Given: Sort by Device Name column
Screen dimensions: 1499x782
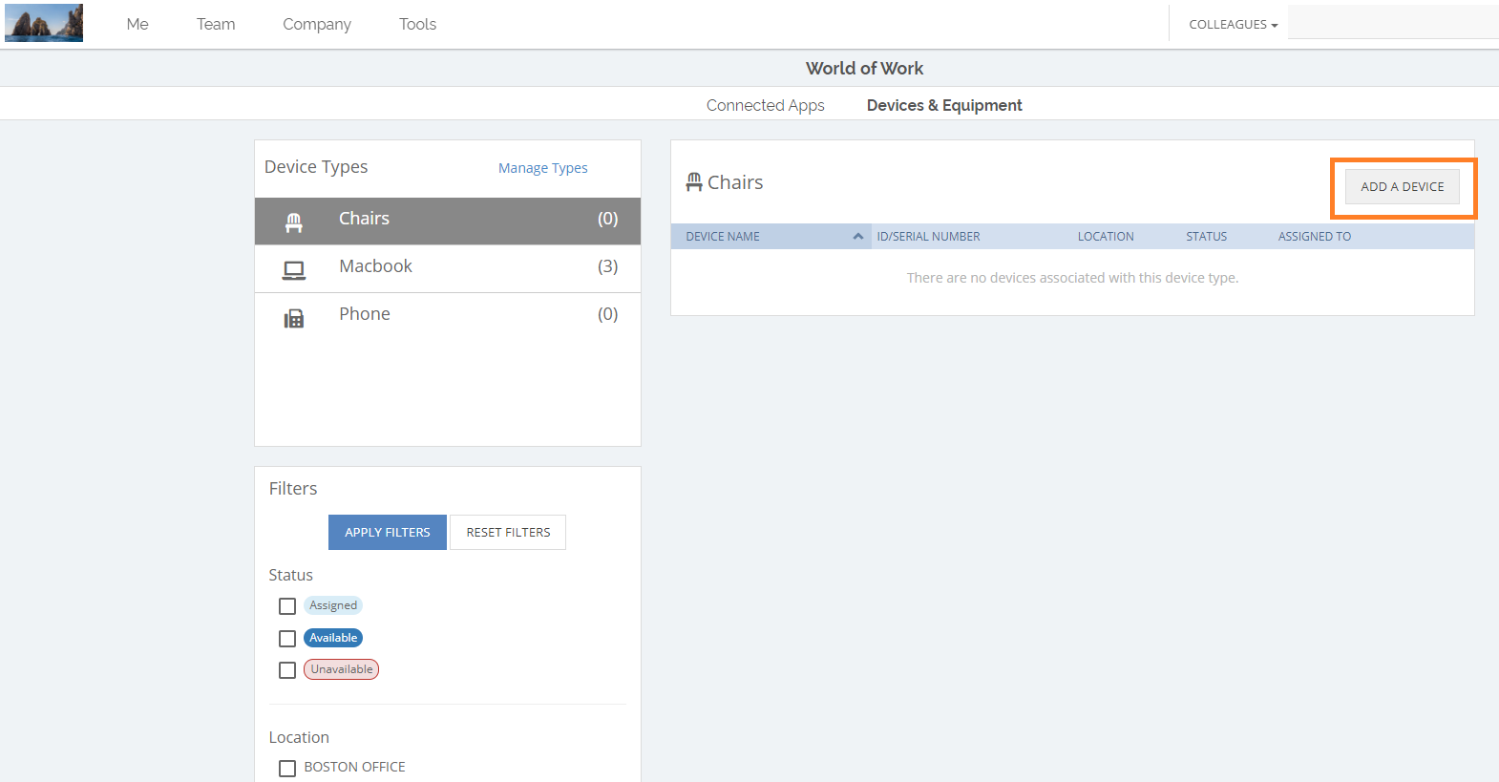Looking at the screenshot, I should coord(723,237).
